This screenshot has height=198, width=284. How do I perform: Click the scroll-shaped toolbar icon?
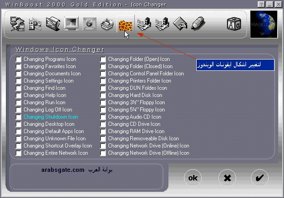[53, 24]
